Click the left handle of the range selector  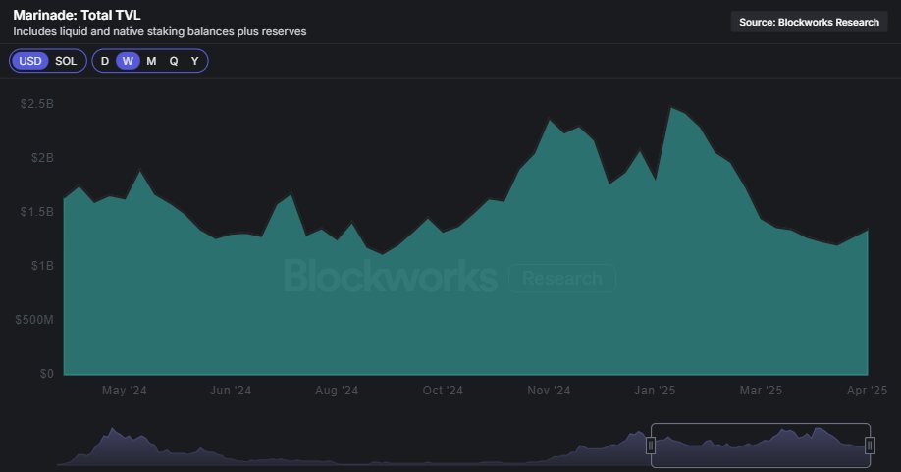tap(651, 446)
